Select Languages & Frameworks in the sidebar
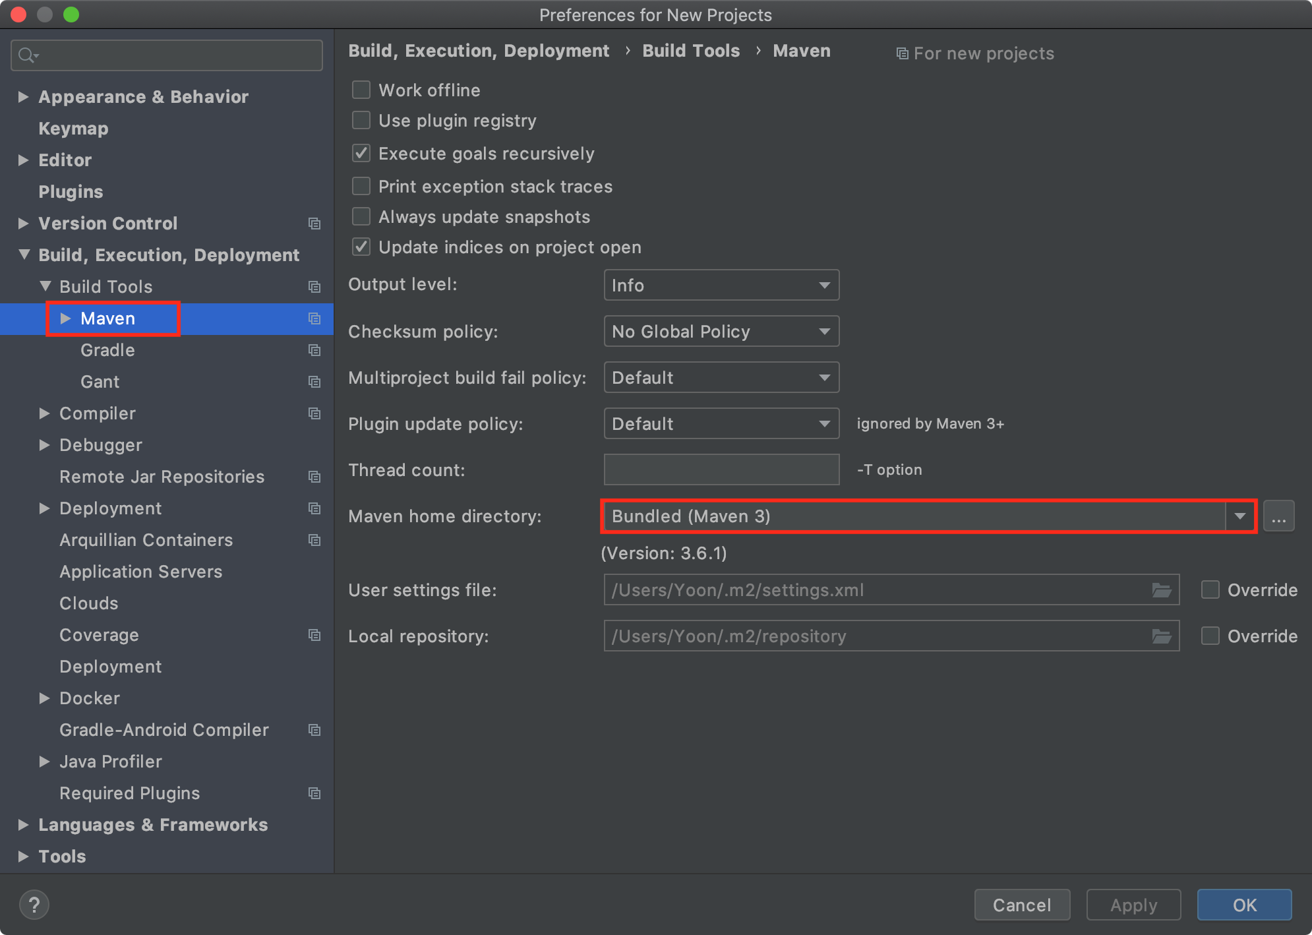Screen dimensions: 1312x935 152,824
